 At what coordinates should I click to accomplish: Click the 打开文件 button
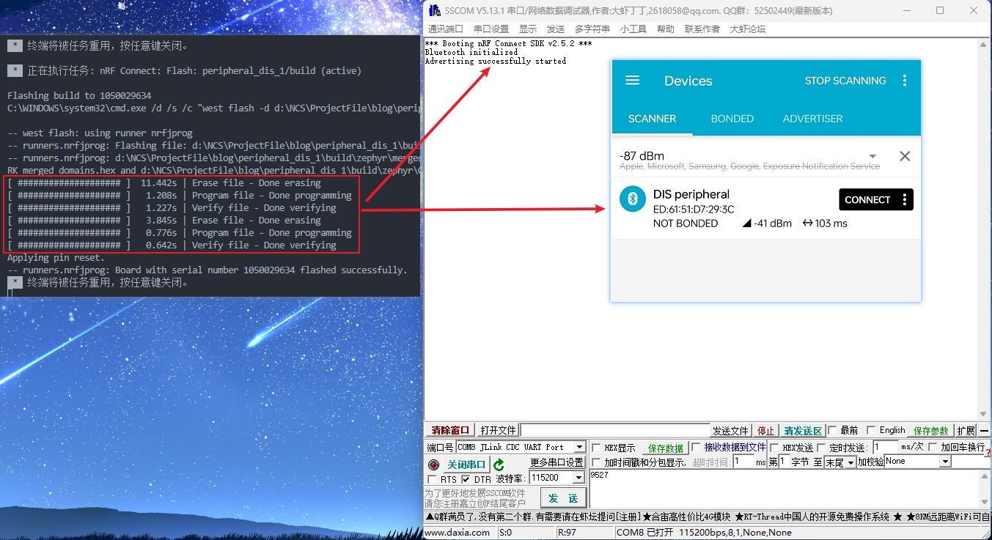pyautogui.click(x=498, y=431)
